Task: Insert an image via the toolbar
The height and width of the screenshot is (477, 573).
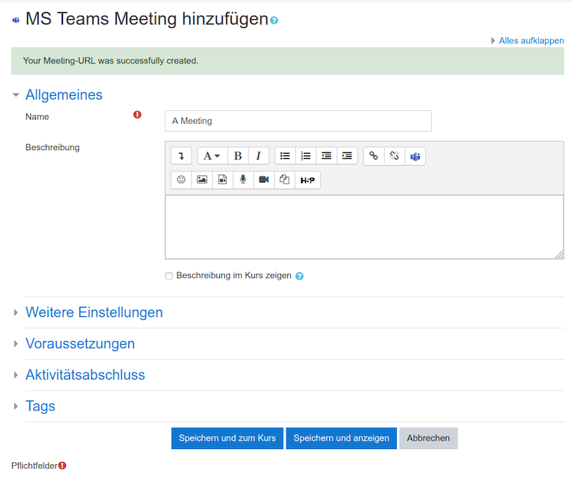Action: [x=202, y=180]
